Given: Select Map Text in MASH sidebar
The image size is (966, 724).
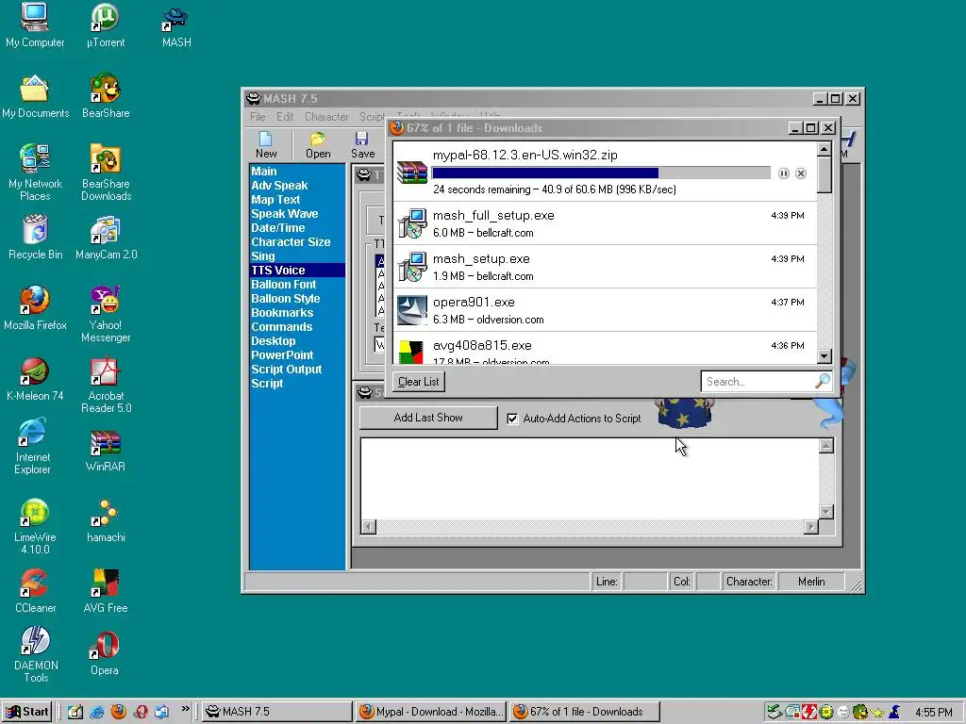Looking at the screenshot, I should [297, 200].
